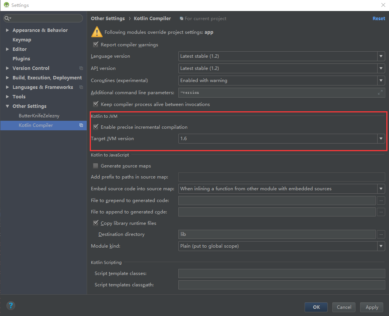Toggle Keep compiler process alive checkbox

[x=96, y=104]
